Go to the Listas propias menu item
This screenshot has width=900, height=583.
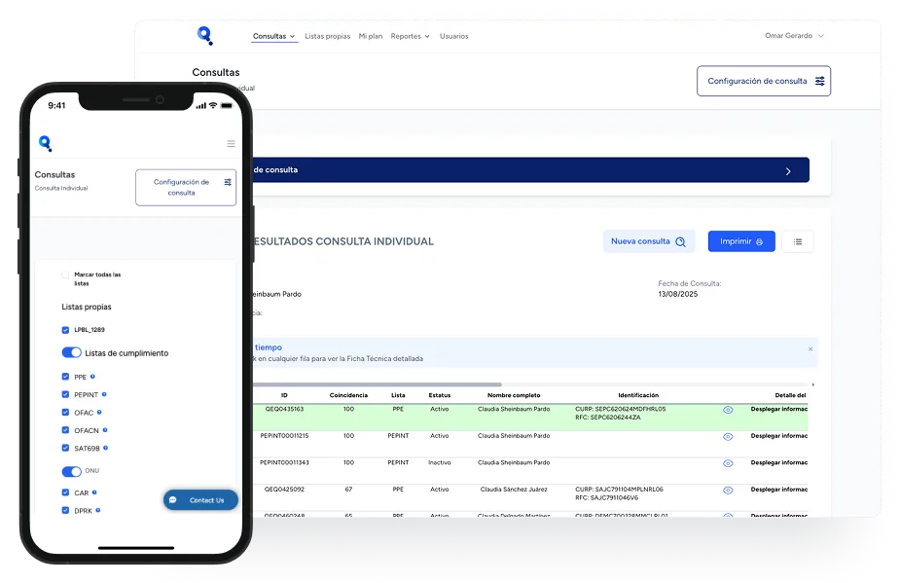tap(327, 36)
